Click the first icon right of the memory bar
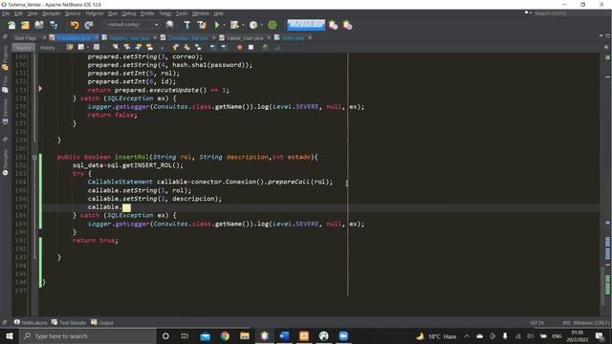This screenshot has width=612, height=344. pyautogui.click(x=333, y=26)
